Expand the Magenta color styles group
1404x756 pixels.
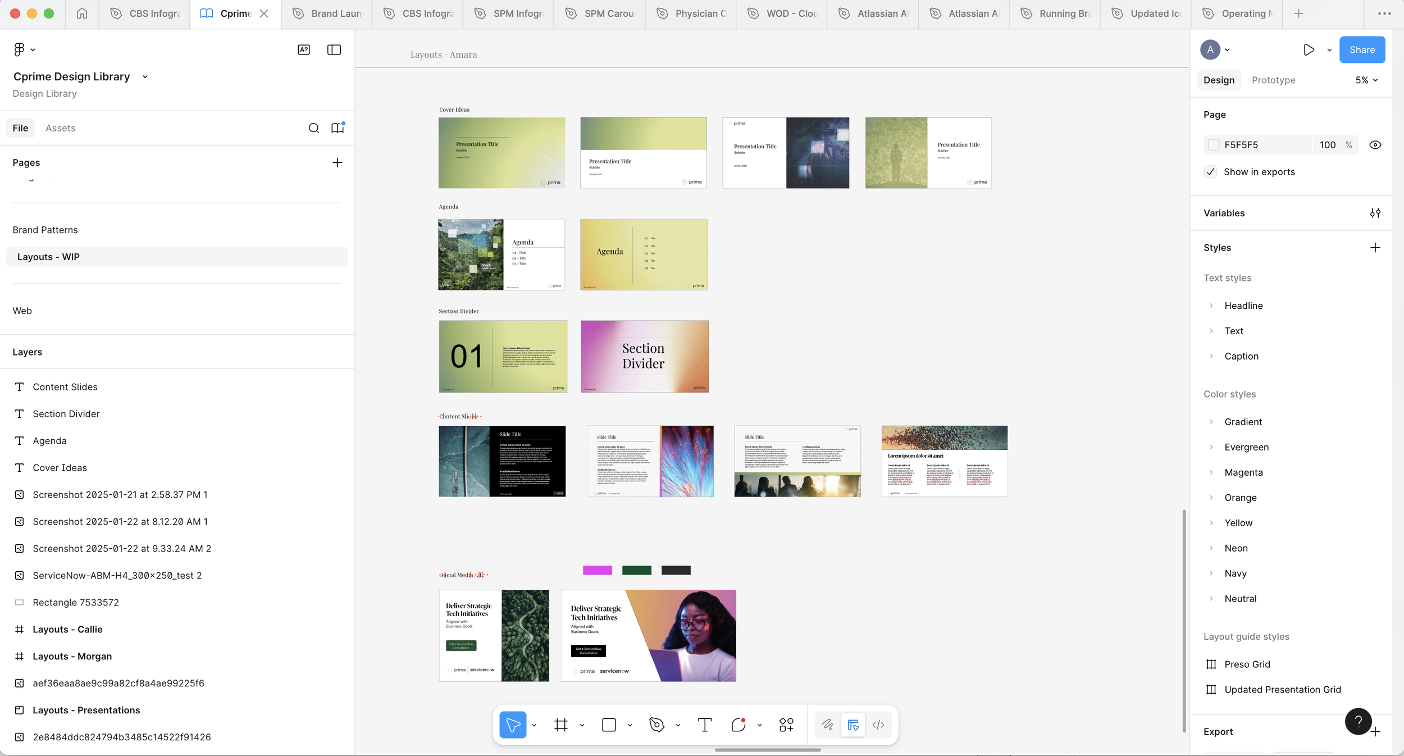coord(1211,472)
